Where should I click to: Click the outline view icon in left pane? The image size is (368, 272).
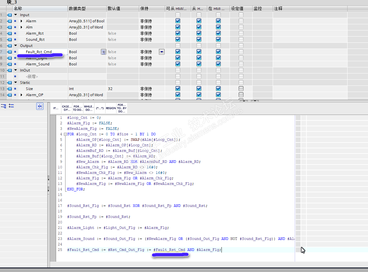pos(4,106)
